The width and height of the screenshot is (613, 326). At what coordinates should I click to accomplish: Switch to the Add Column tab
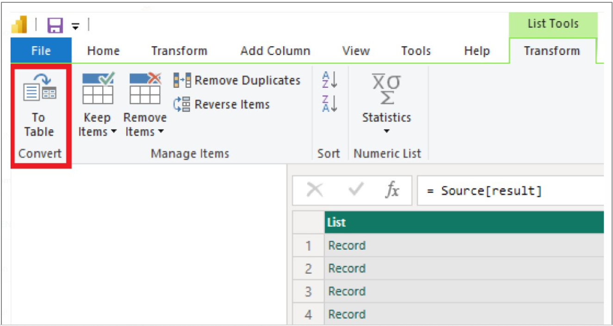point(275,51)
